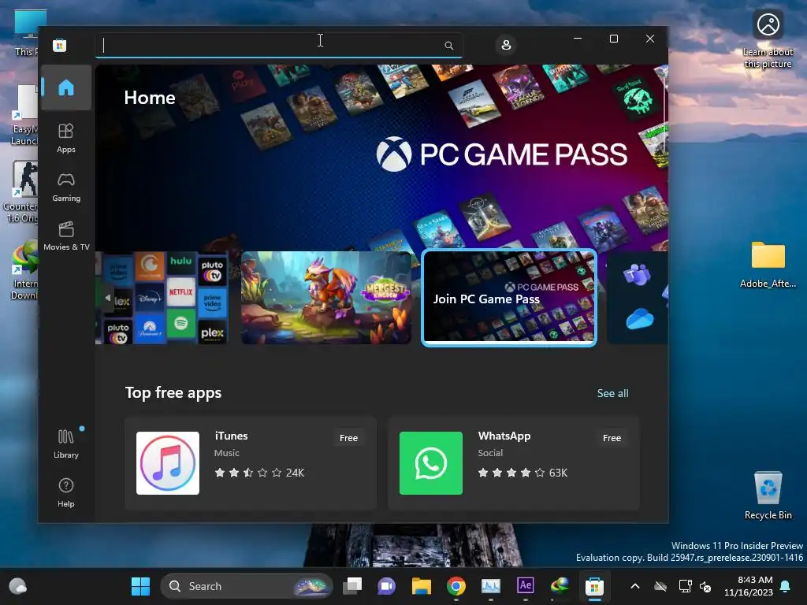Image resolution: width=807 pixels, height=605 pixels.
Task: Click the muted volume tray icon
Action: (705, 586)
